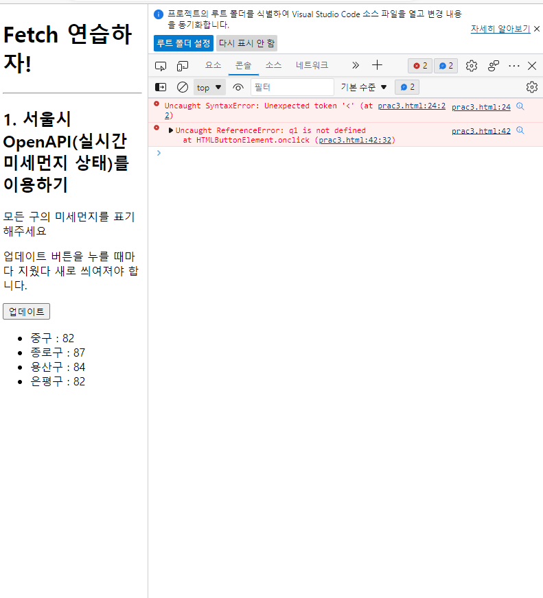Viewport: 543px width, 598px height.
Task: Open console settings gear
Action: (x=531, y=87)
